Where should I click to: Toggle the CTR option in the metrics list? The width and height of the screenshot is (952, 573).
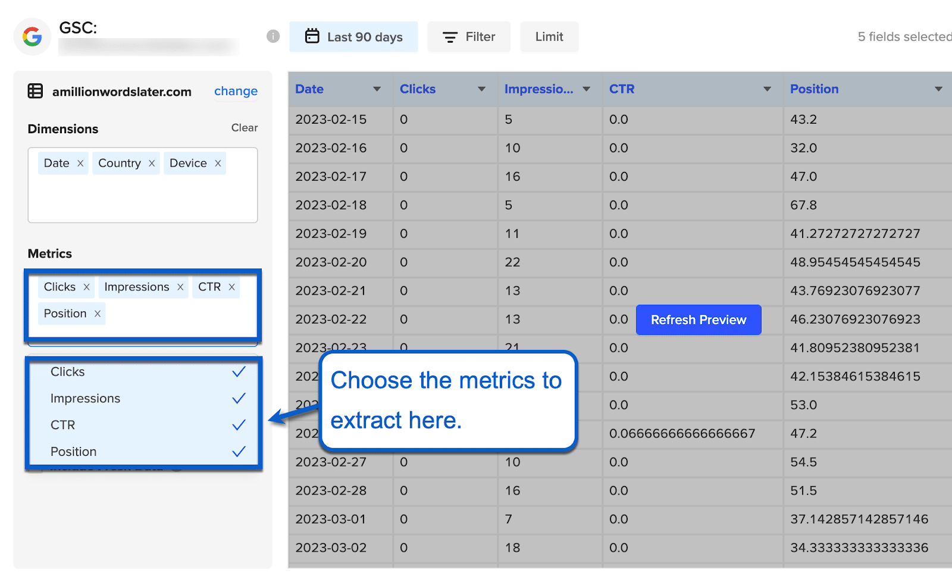click(x=143, y=425)
